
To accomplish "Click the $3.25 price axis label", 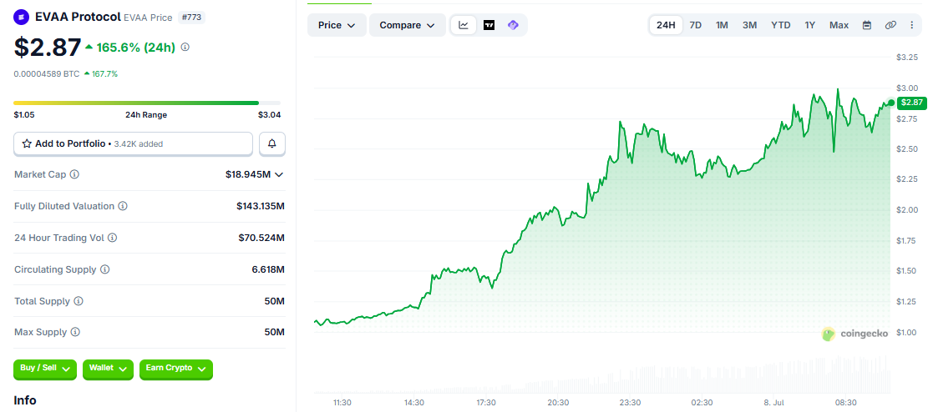I will (x=907, y=57).
